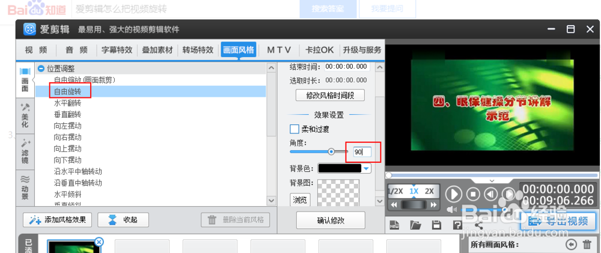This screenshot has height=253, width=601.
Task: Click the 导出视频 button
Action: coord(558,221)
